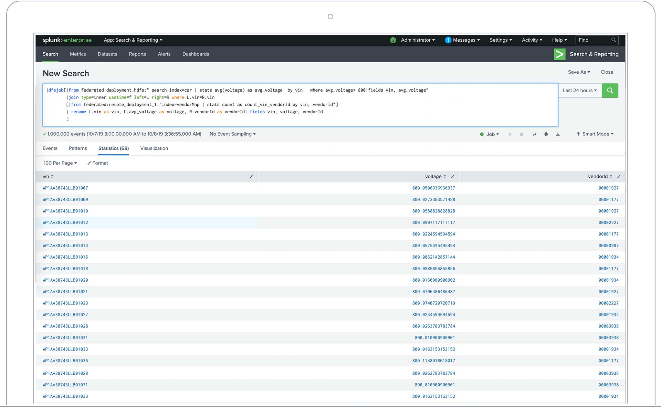Click voltage 800.0997117117117
Image resolution: width=661 pixels, height=407 pixels.
click(x=433, y=222)
